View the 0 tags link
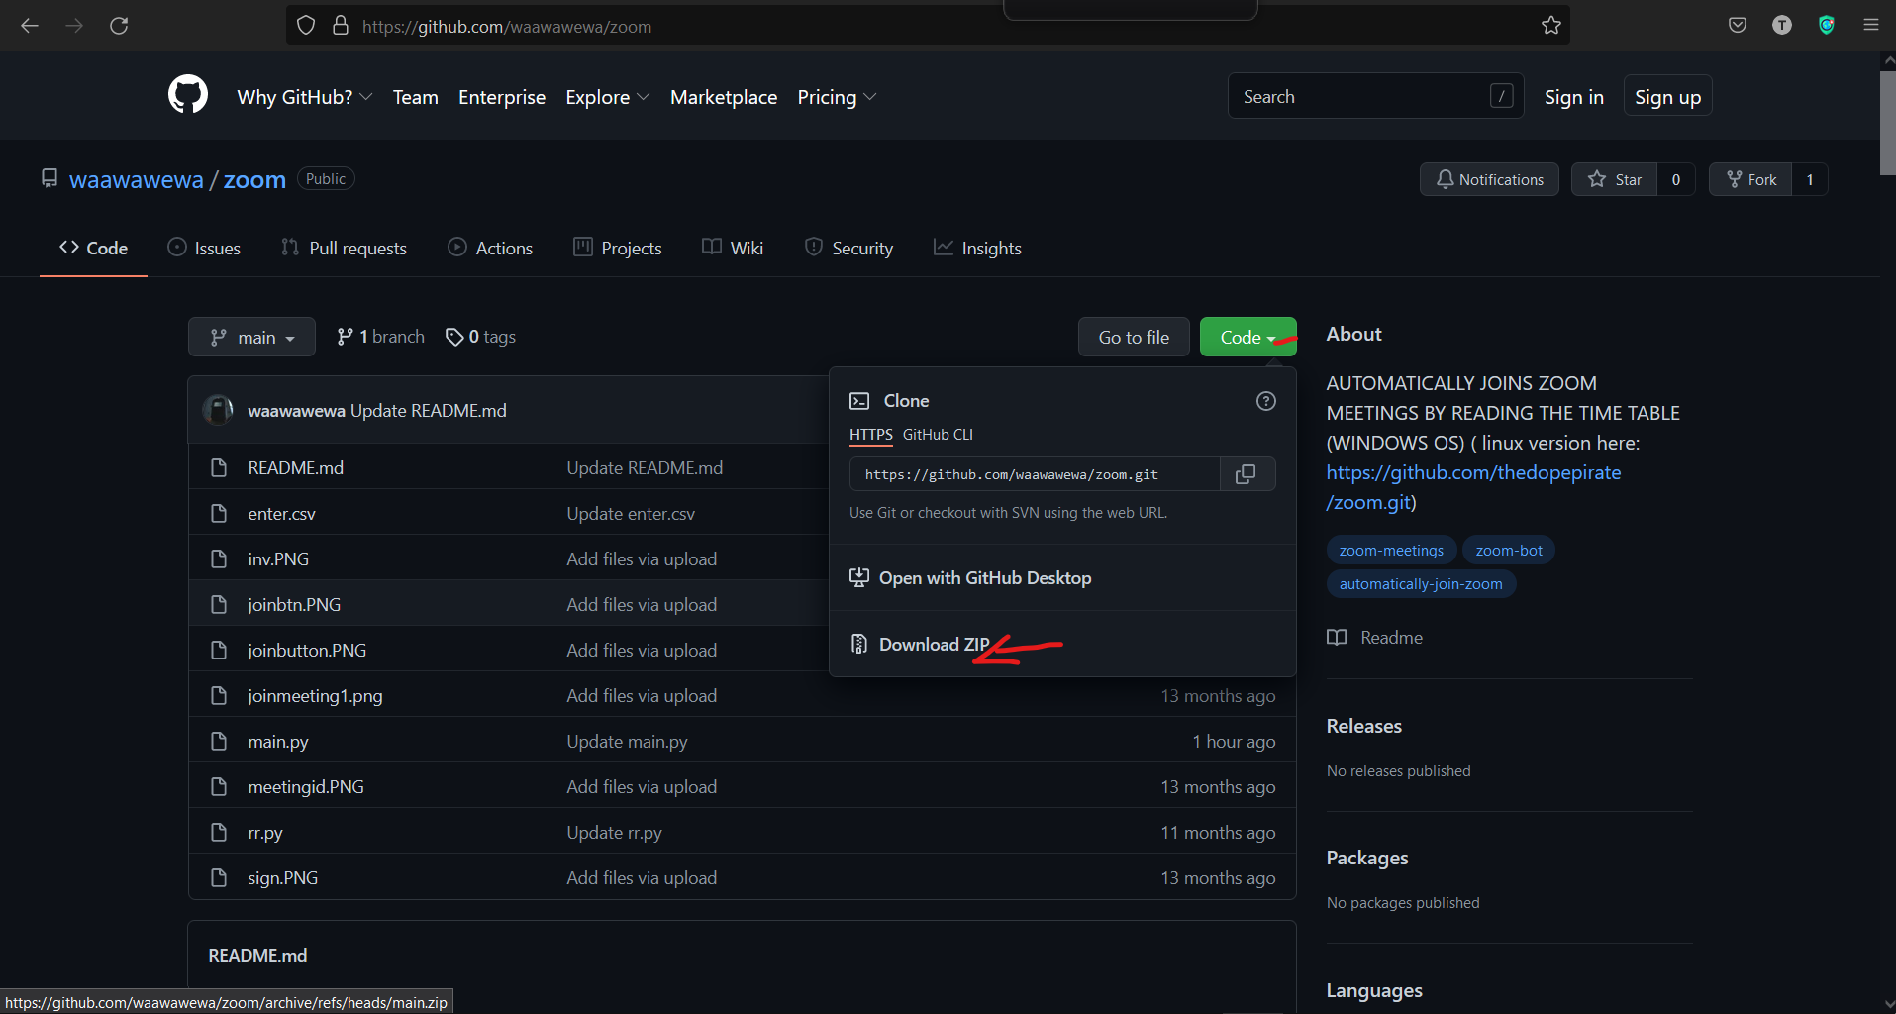The width and height of the screenshot is (1896, 1014). coord(481,337)
